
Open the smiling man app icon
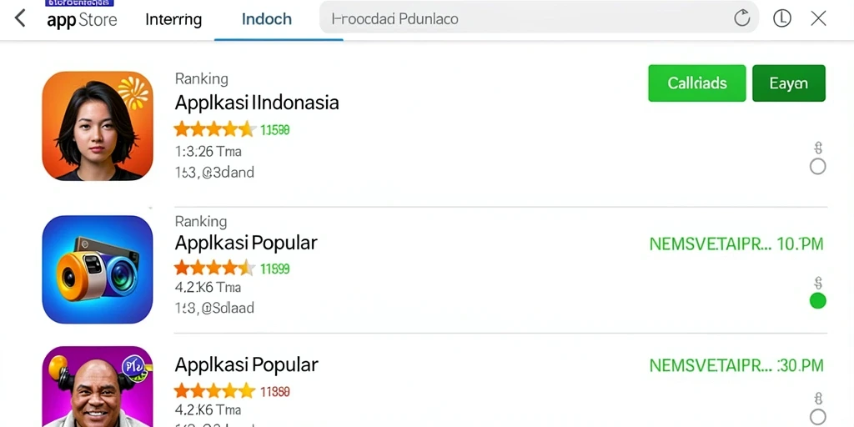point(98,387)
